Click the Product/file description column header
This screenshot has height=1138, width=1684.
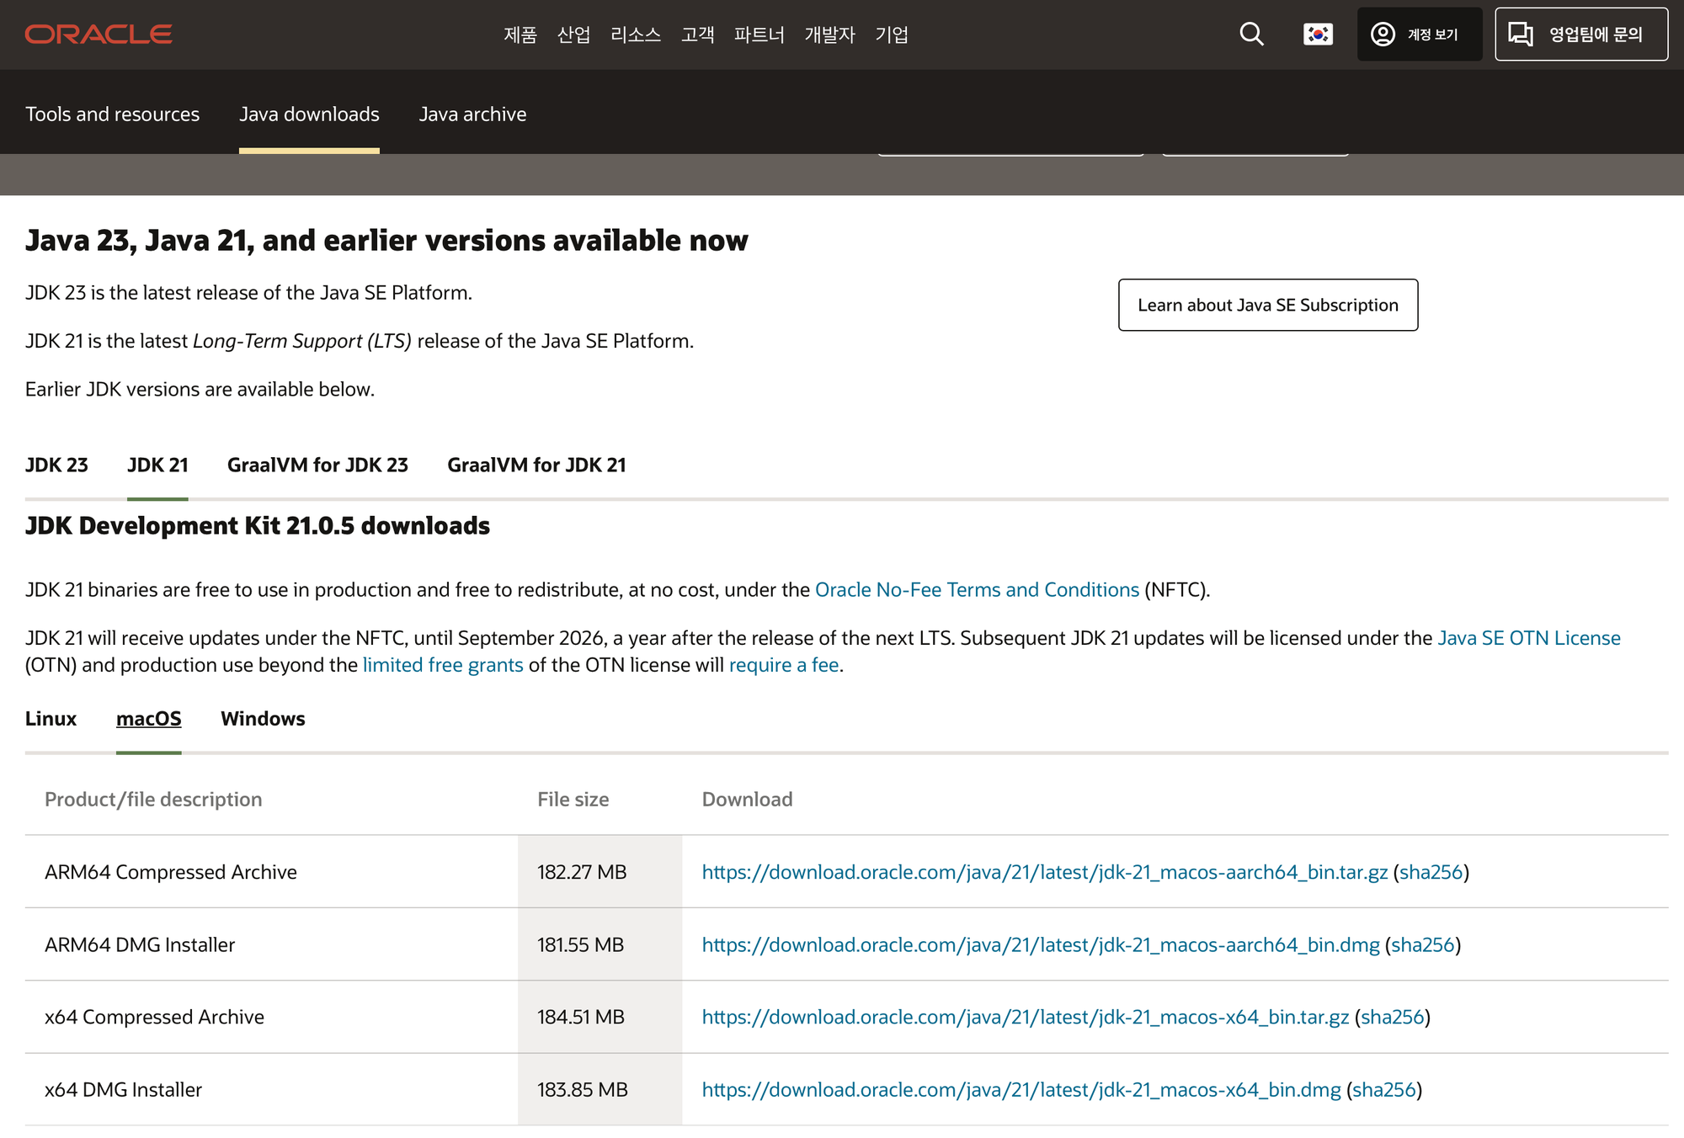pyautogui.click(x=153, y=800)
